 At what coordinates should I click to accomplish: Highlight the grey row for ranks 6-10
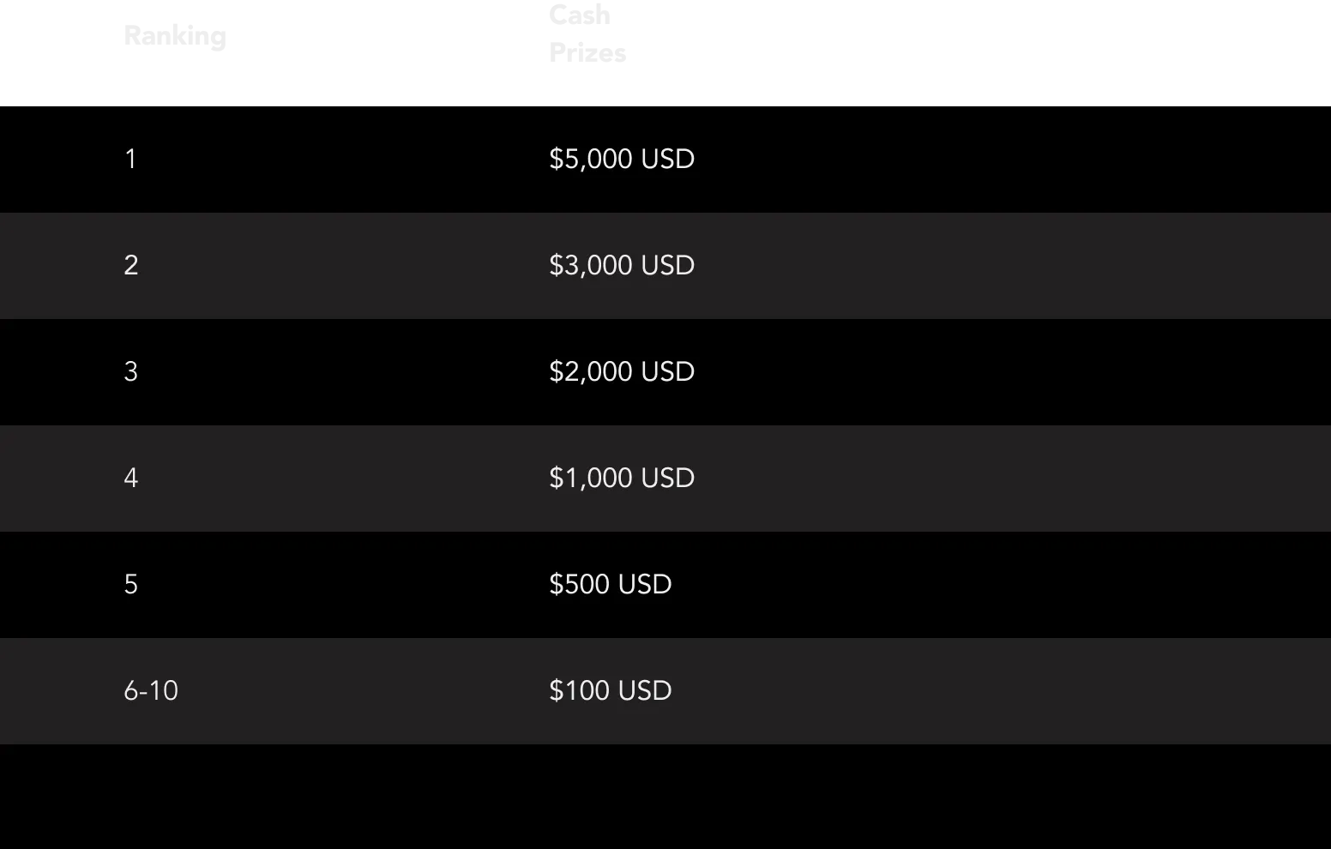(x=943, y=690)
